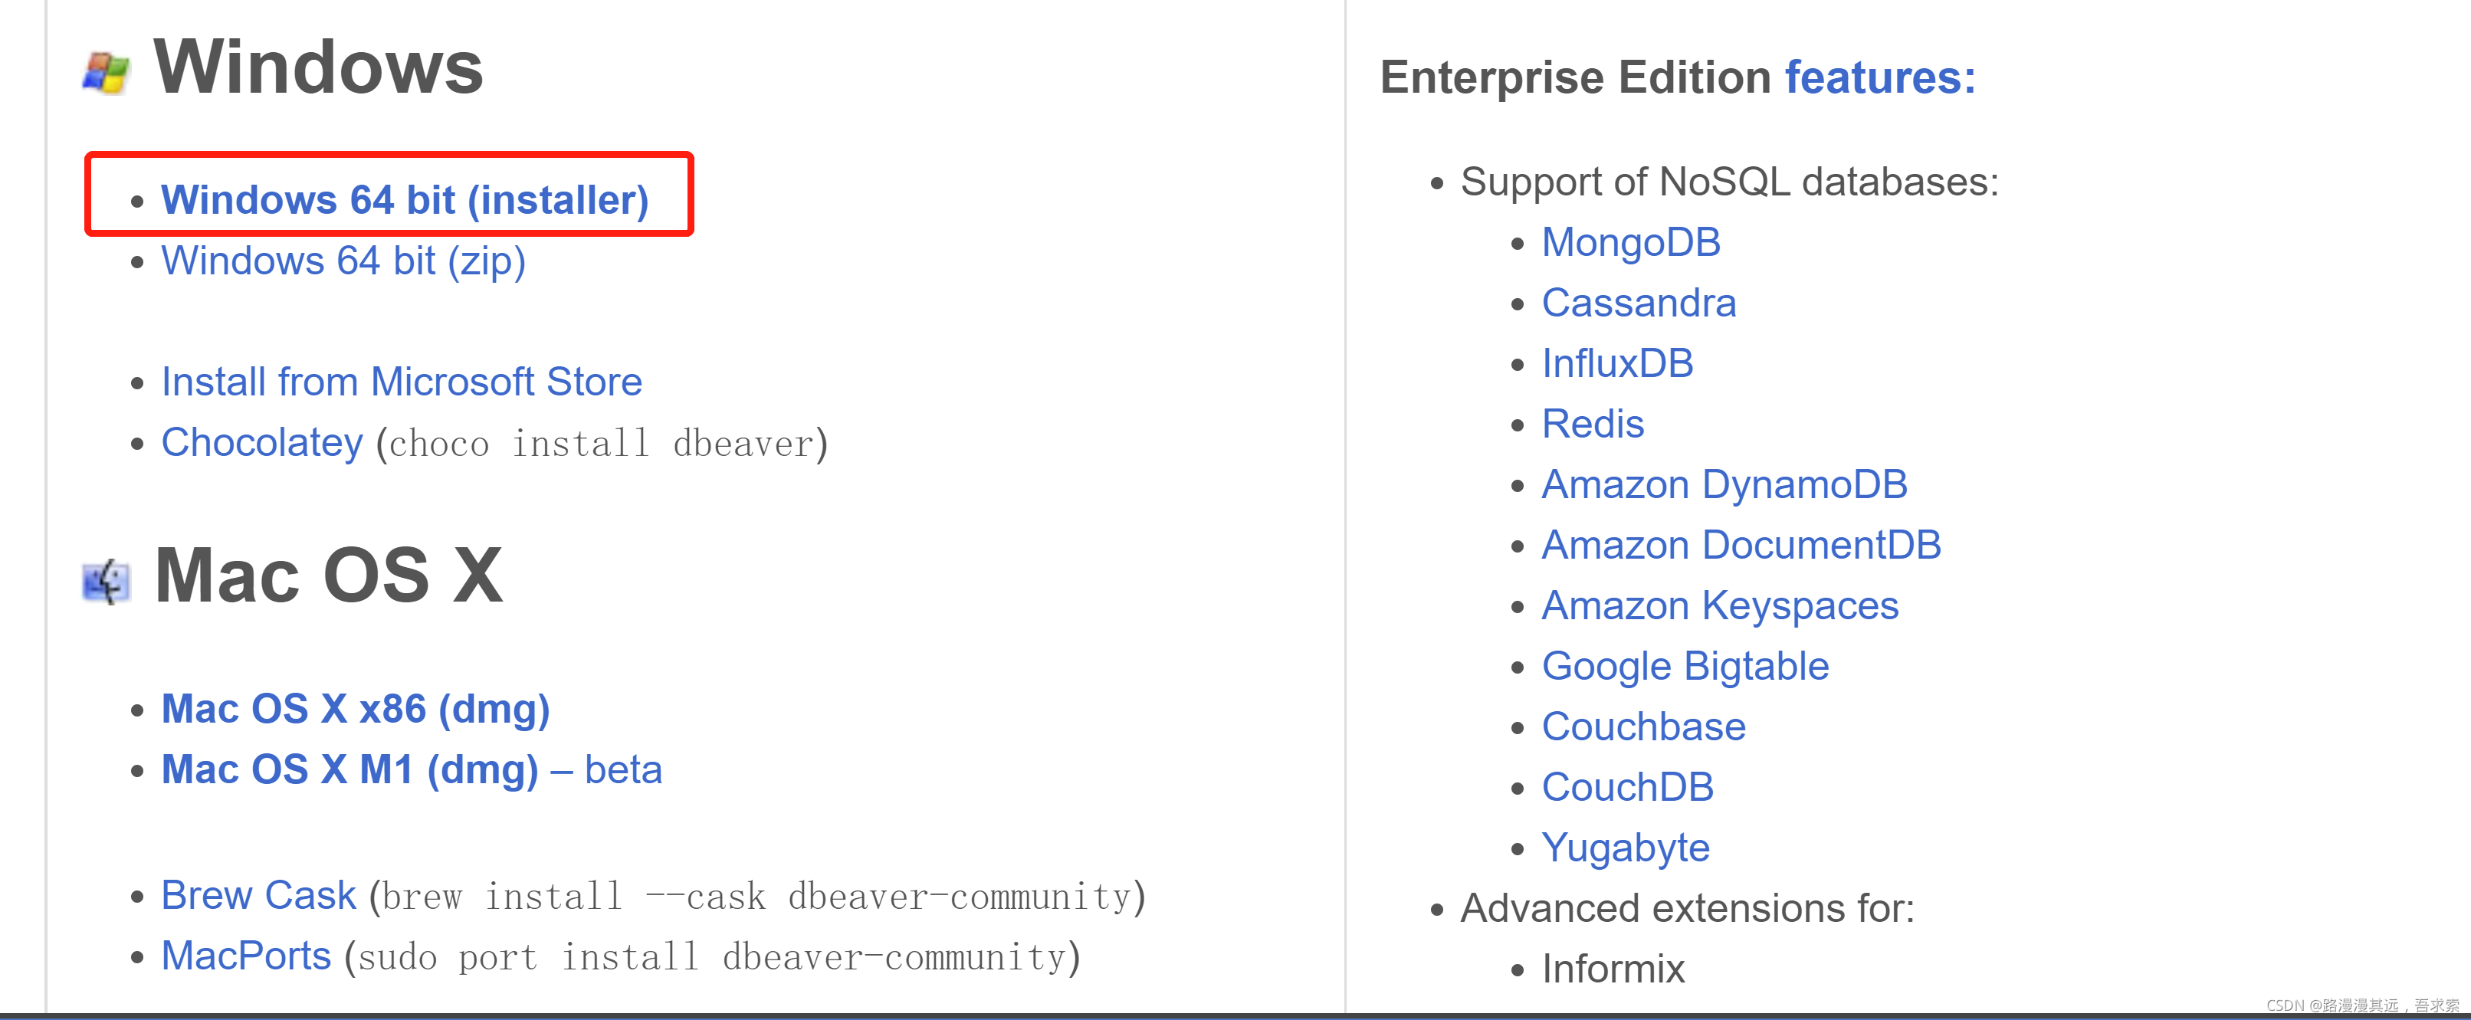The height and width of the screenshot is (1020, 2471).
Task: Download Windows 64 bit (installer)
Action: (x=405, y=199)
